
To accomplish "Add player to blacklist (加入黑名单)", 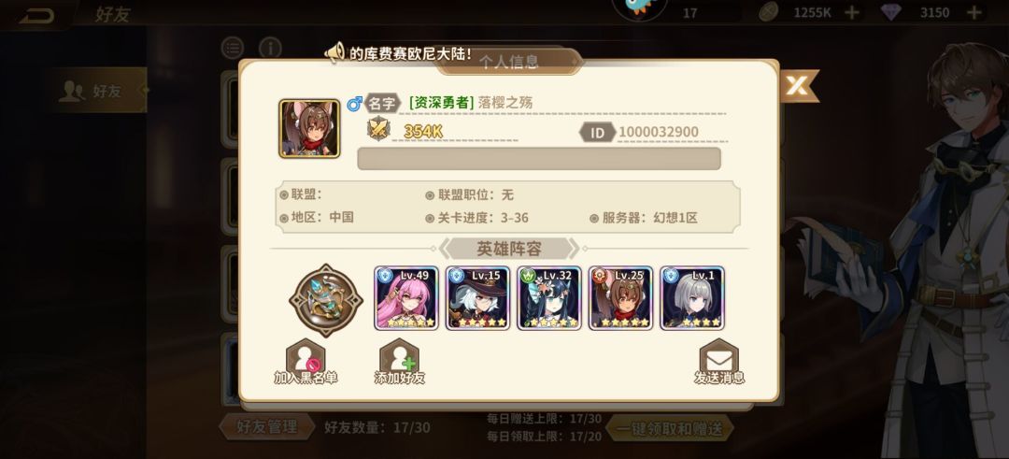I will pyautogui.click(x=306, y=361).
